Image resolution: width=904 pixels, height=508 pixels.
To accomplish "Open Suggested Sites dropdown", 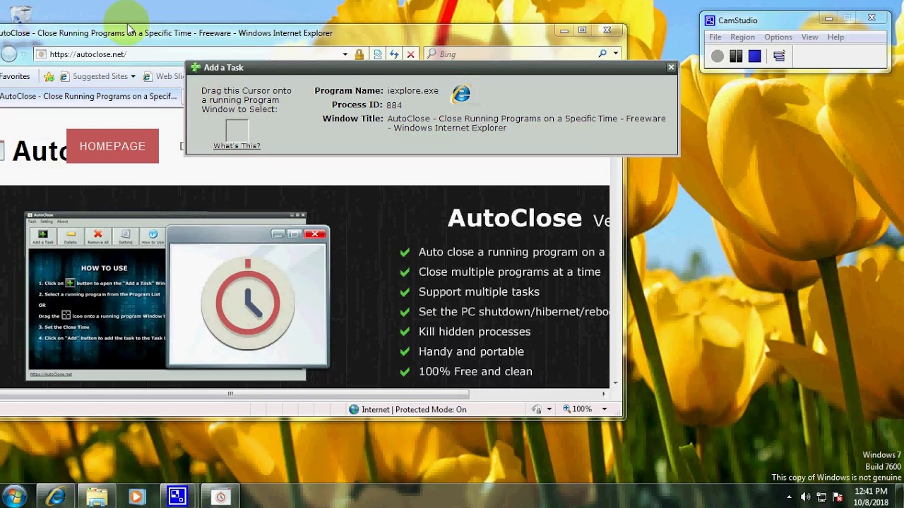I will (98, 76).
